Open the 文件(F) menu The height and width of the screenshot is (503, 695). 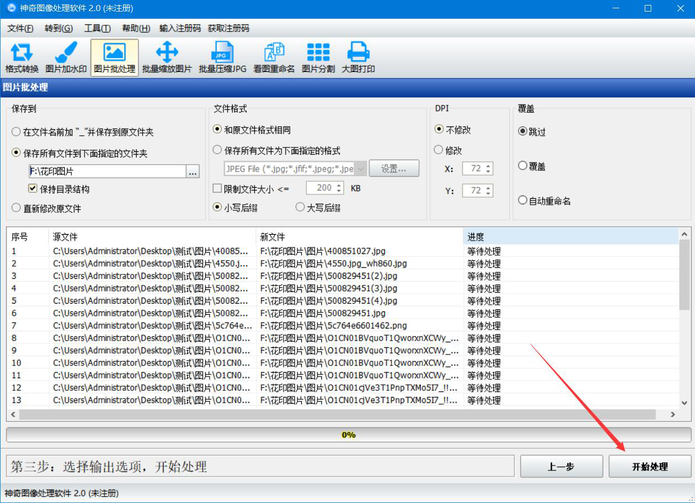point(20,28)
